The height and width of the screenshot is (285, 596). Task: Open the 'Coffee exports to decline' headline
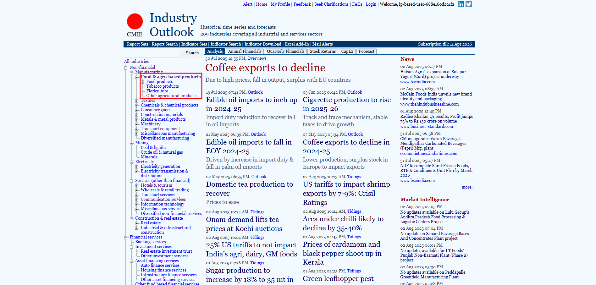click(265, 68)
